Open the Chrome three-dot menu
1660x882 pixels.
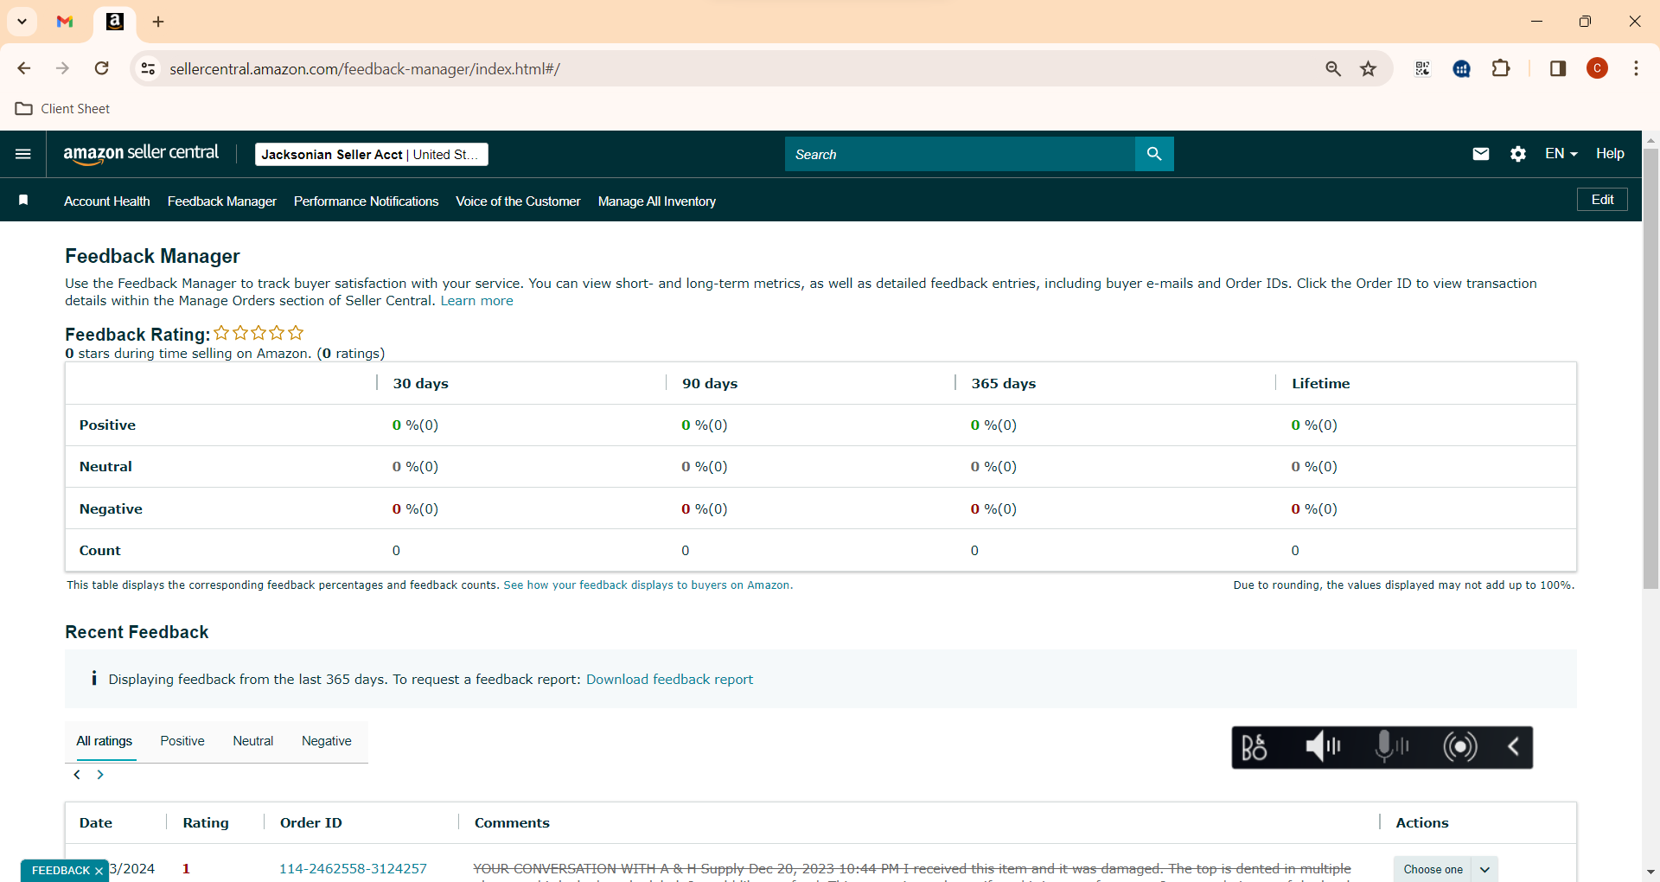pyautogui.click(x=1637, y=68)
